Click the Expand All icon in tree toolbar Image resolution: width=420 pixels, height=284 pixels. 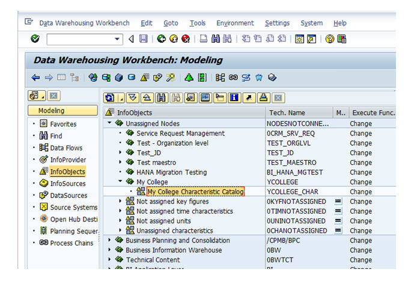(x=133, y=97)
